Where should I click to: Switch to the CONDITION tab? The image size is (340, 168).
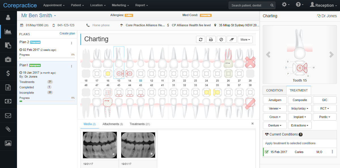pyautogui.click(x=274, y=90)
